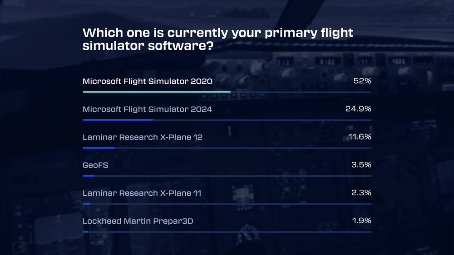
Task: Click the GeoFS progress bar
Action: (89, 176)
